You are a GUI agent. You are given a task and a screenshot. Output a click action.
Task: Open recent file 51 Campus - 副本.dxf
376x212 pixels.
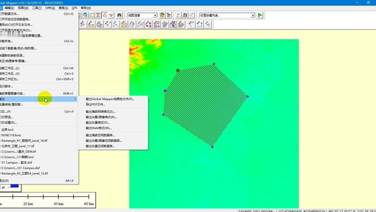tap(38, 162)
